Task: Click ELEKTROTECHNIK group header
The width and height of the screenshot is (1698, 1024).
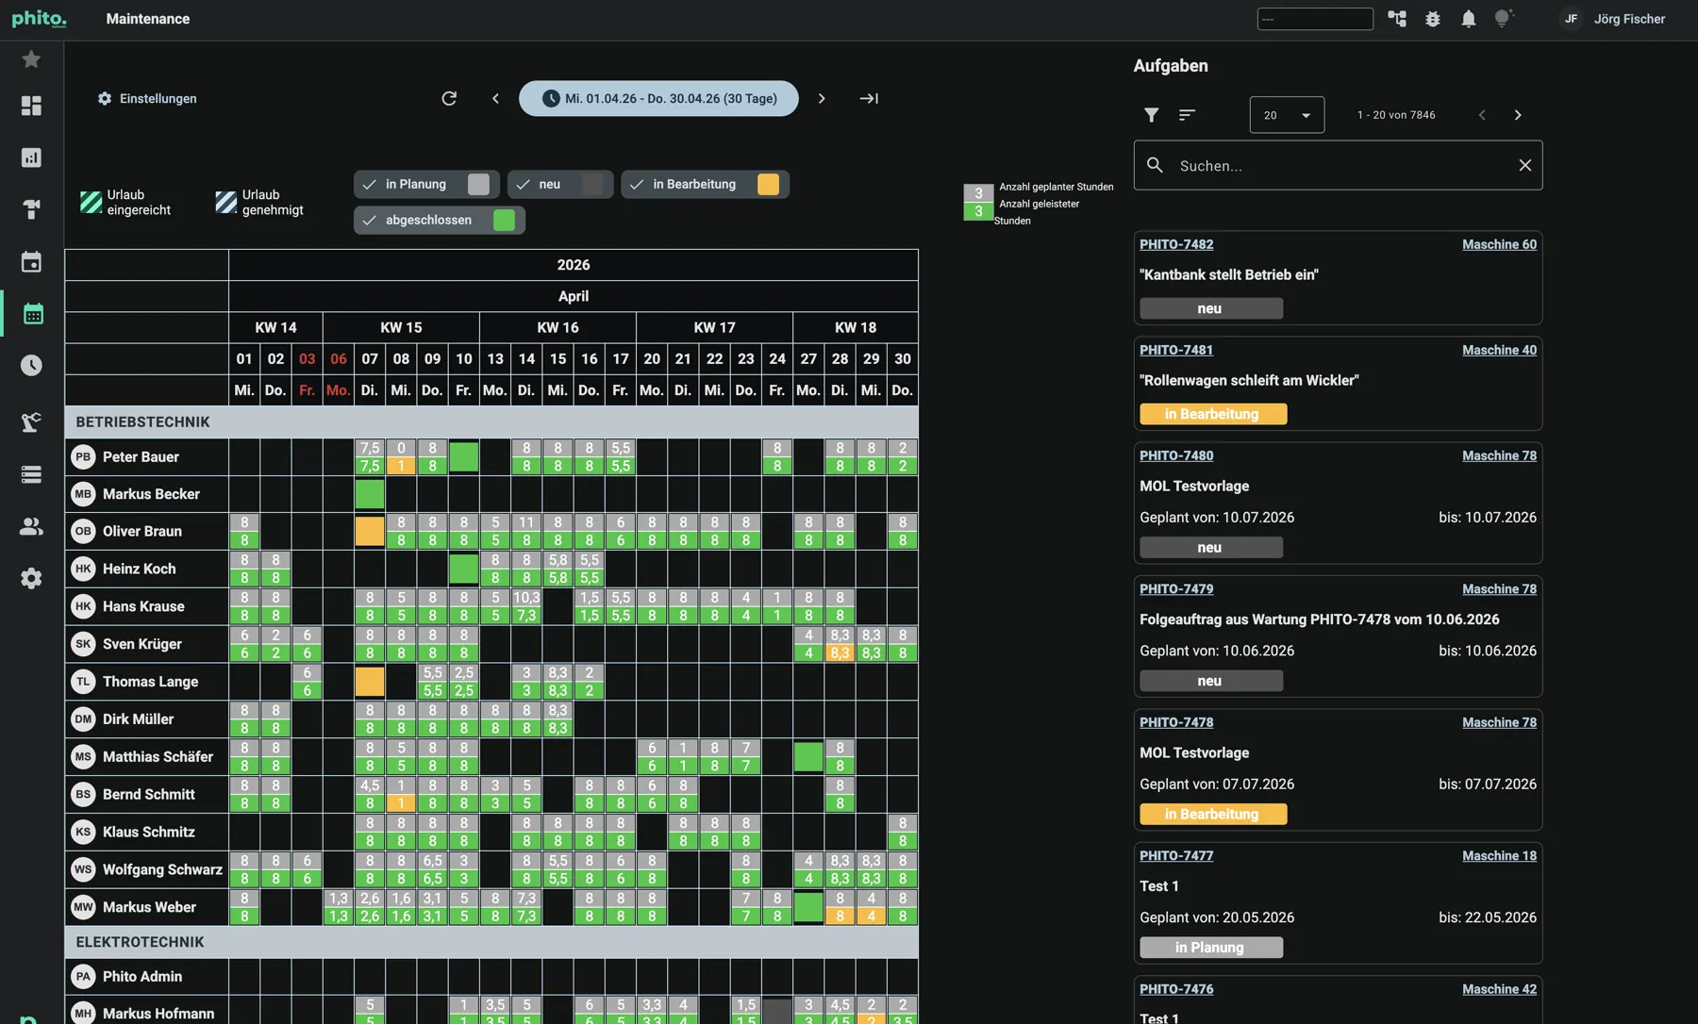Action: point(491,942)
